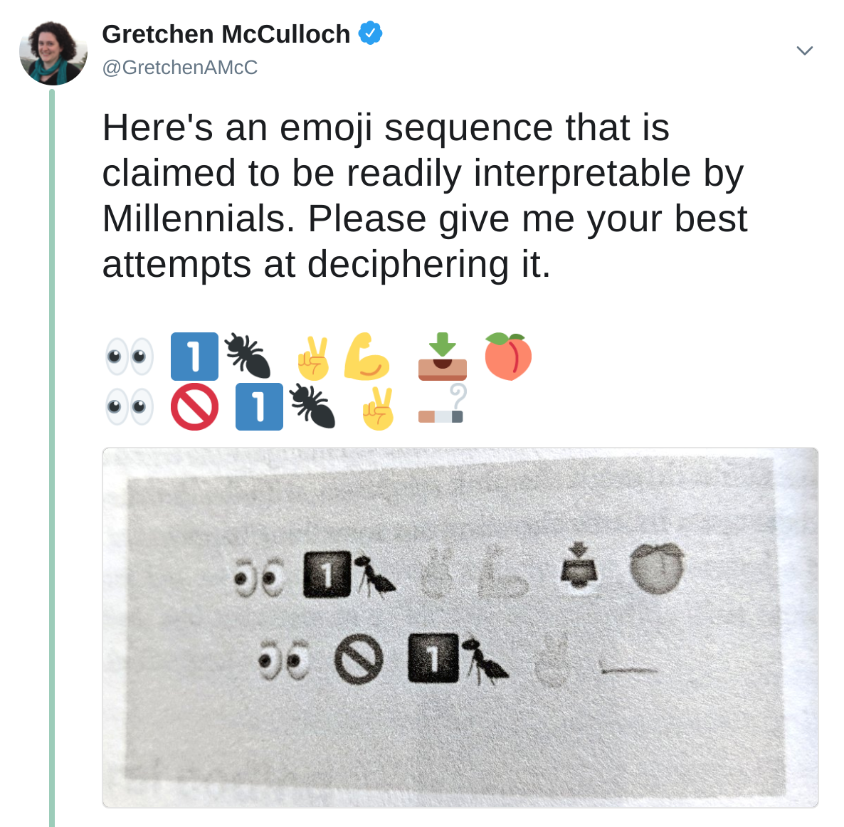Click the green thread connector line
844x827 pixels.
[x=52, y=458]
